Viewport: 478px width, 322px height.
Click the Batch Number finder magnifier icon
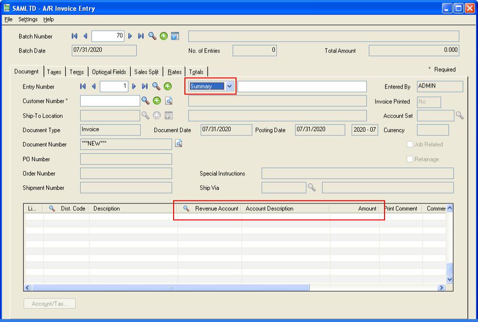pyautogui.click(x=152, y=36)
